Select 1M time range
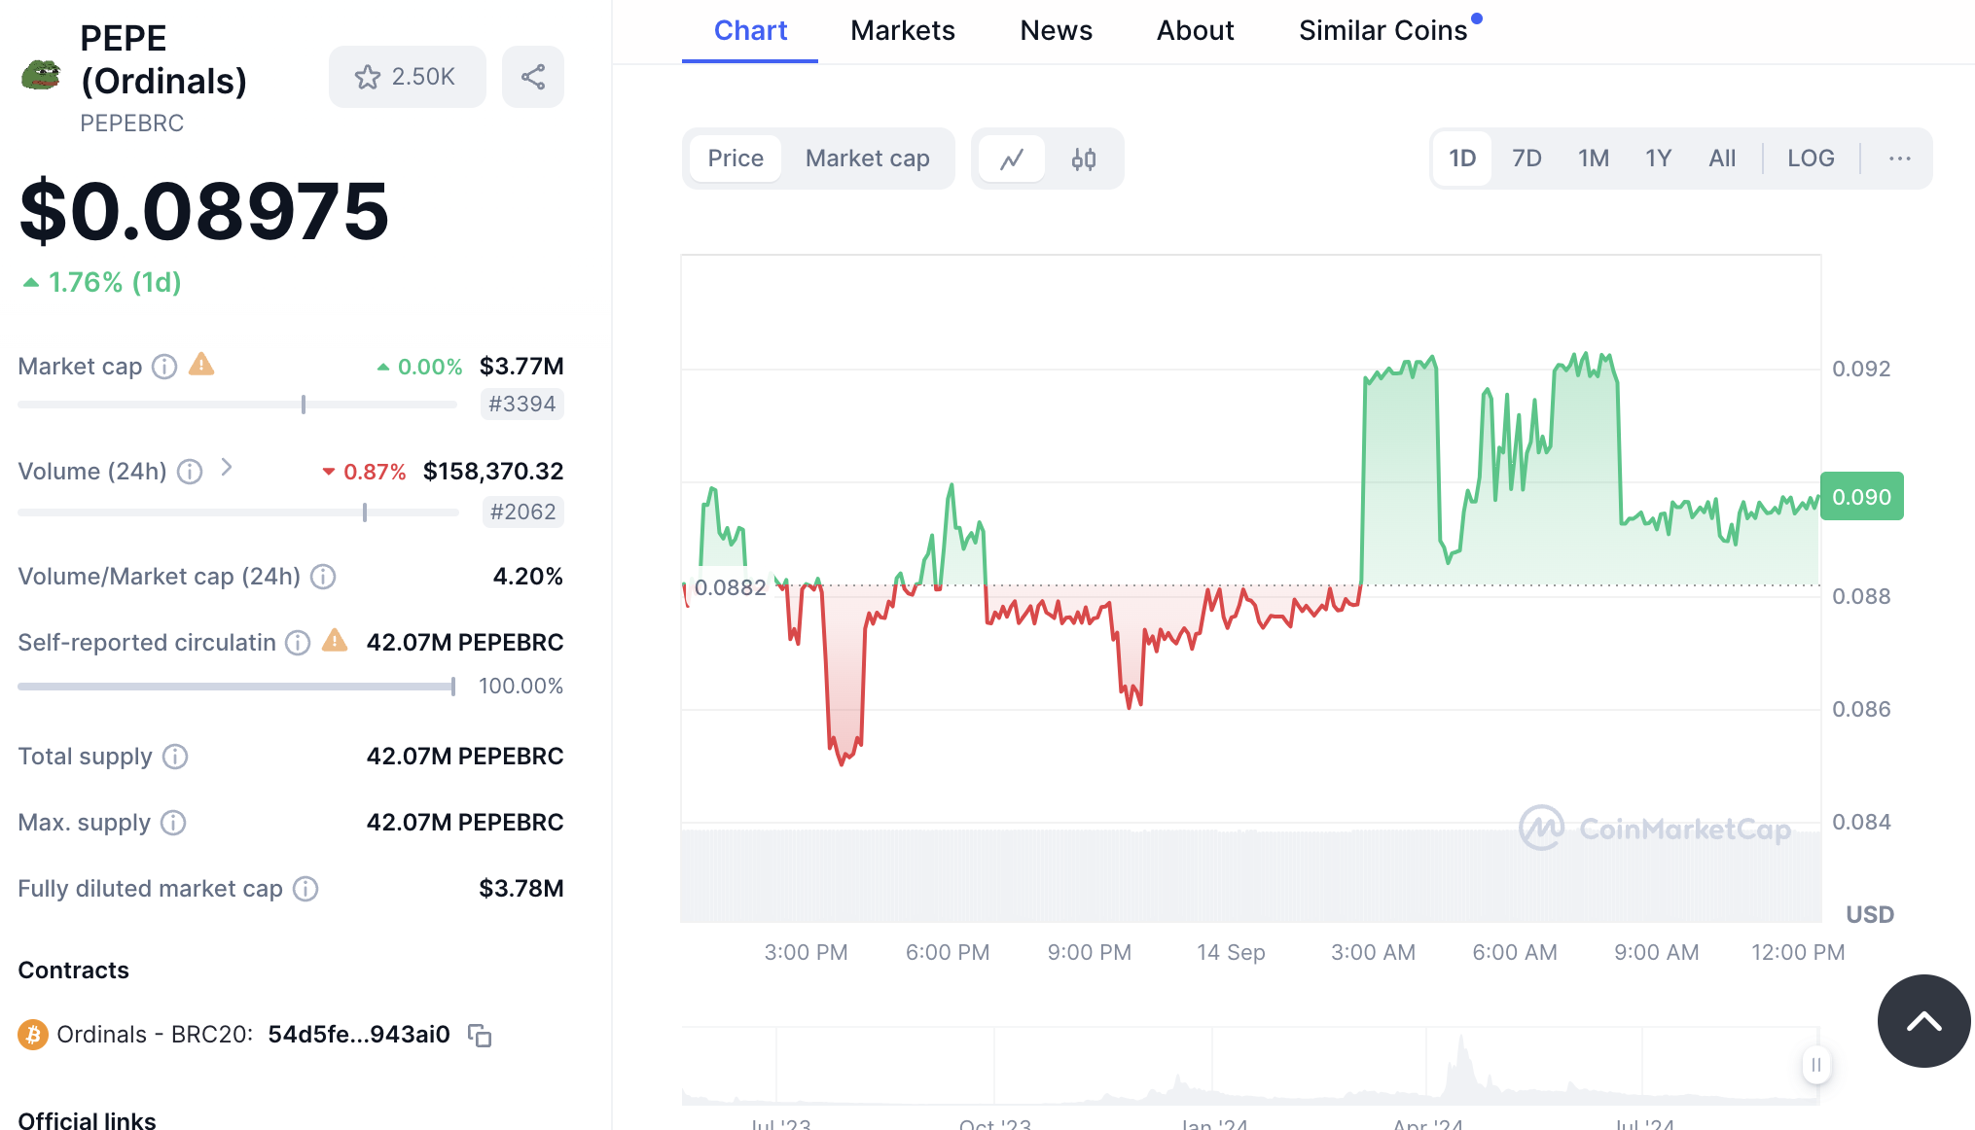This screenshot has height=1130, width=1975. click(x=1593, y=159)
